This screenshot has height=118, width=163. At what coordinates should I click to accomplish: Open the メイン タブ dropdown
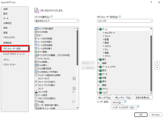125,21
